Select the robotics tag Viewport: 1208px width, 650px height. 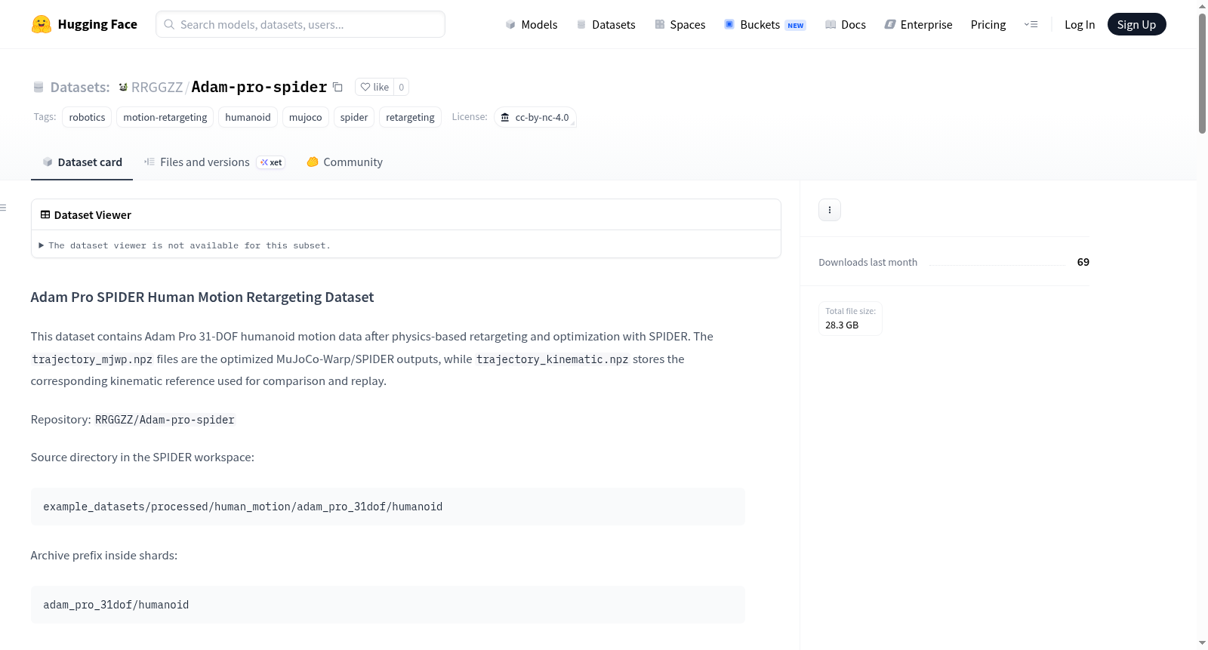point(87,117)
